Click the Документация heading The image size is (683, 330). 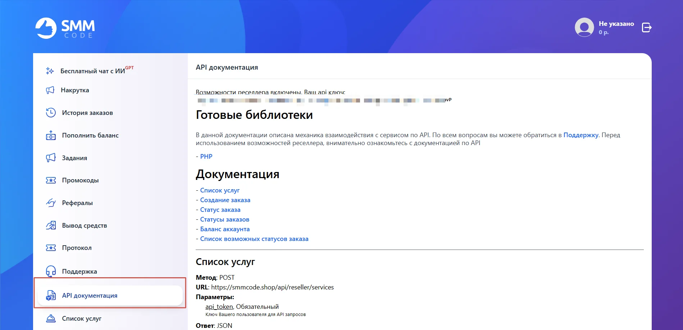237,174
